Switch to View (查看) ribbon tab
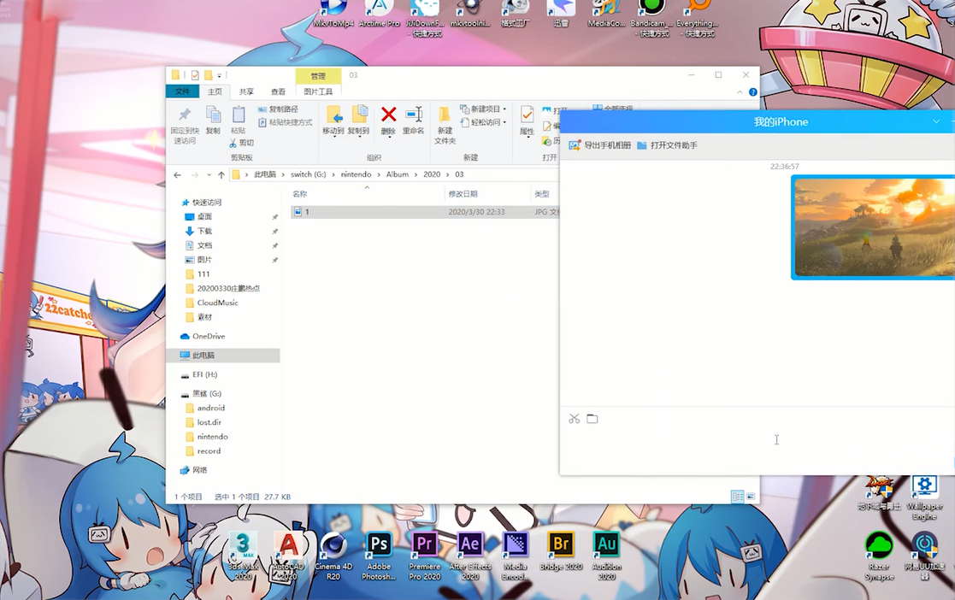955x600 pixels. 278,91
